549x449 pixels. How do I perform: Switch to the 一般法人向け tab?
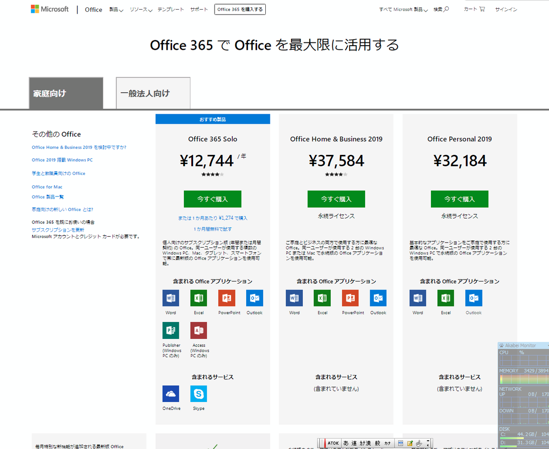[x=153, y=93]
